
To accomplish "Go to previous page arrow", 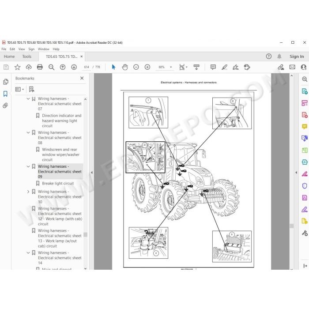I will [63, 67].
